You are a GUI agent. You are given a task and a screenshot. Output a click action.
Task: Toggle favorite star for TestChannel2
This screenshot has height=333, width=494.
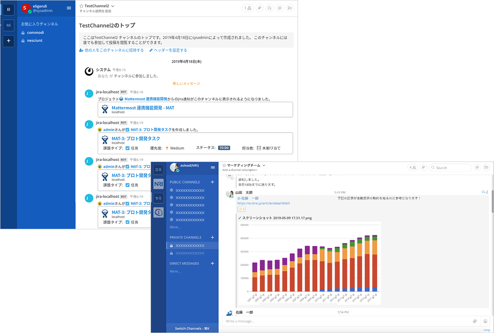tap(81, 6)
